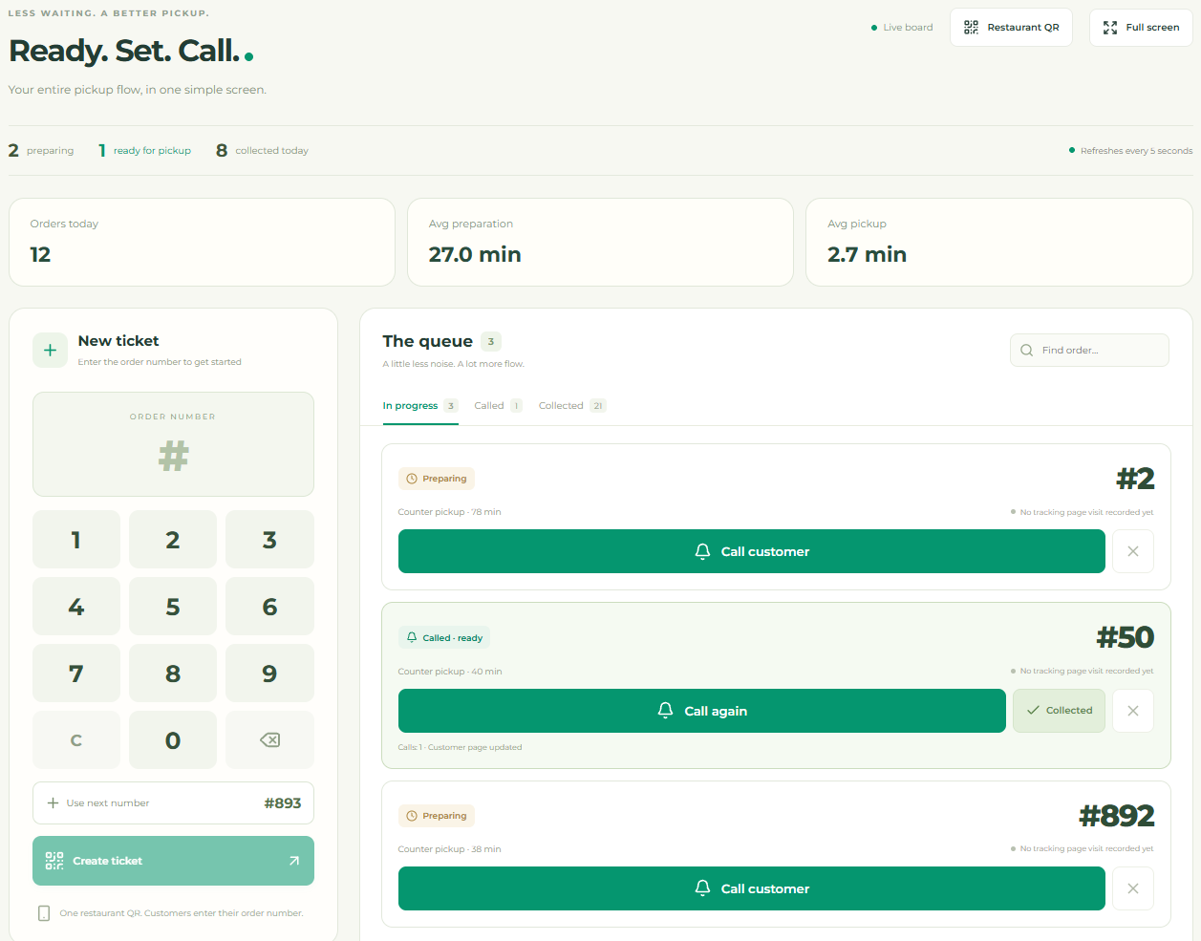This screenshot has height=941, width=1201.
Task: Click the Live board indicator
Action: click(x=902, y=28)
